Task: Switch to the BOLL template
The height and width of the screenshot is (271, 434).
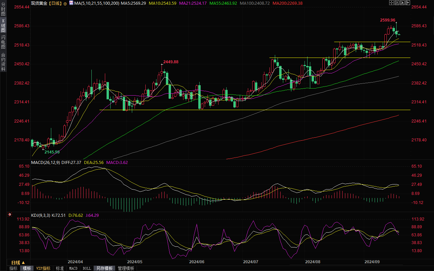Action: (x=87, y=268)
